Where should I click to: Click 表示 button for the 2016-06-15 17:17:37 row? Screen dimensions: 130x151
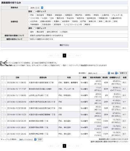click(x=124, y=89)
